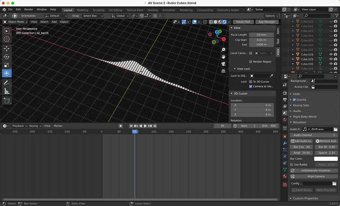Select the Add Cube tool
The image size is (340, 206).
(7, 101)
